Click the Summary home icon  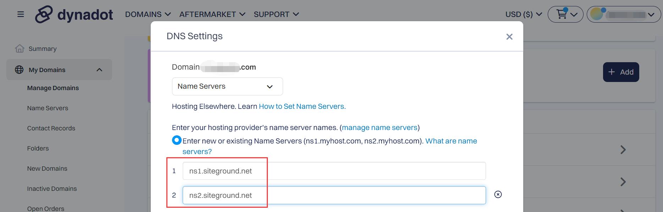tap(20, 48)
